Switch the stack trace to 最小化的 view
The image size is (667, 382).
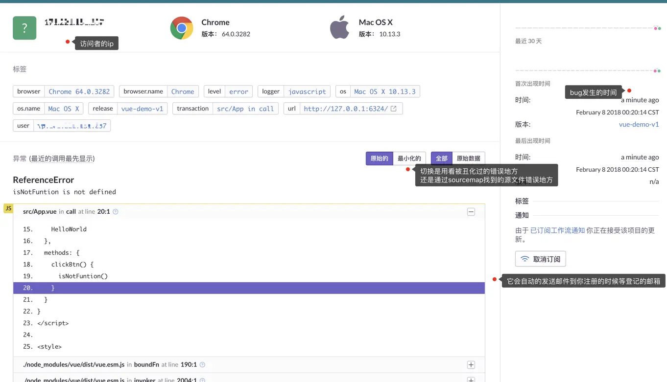click(x=409, y=158)
